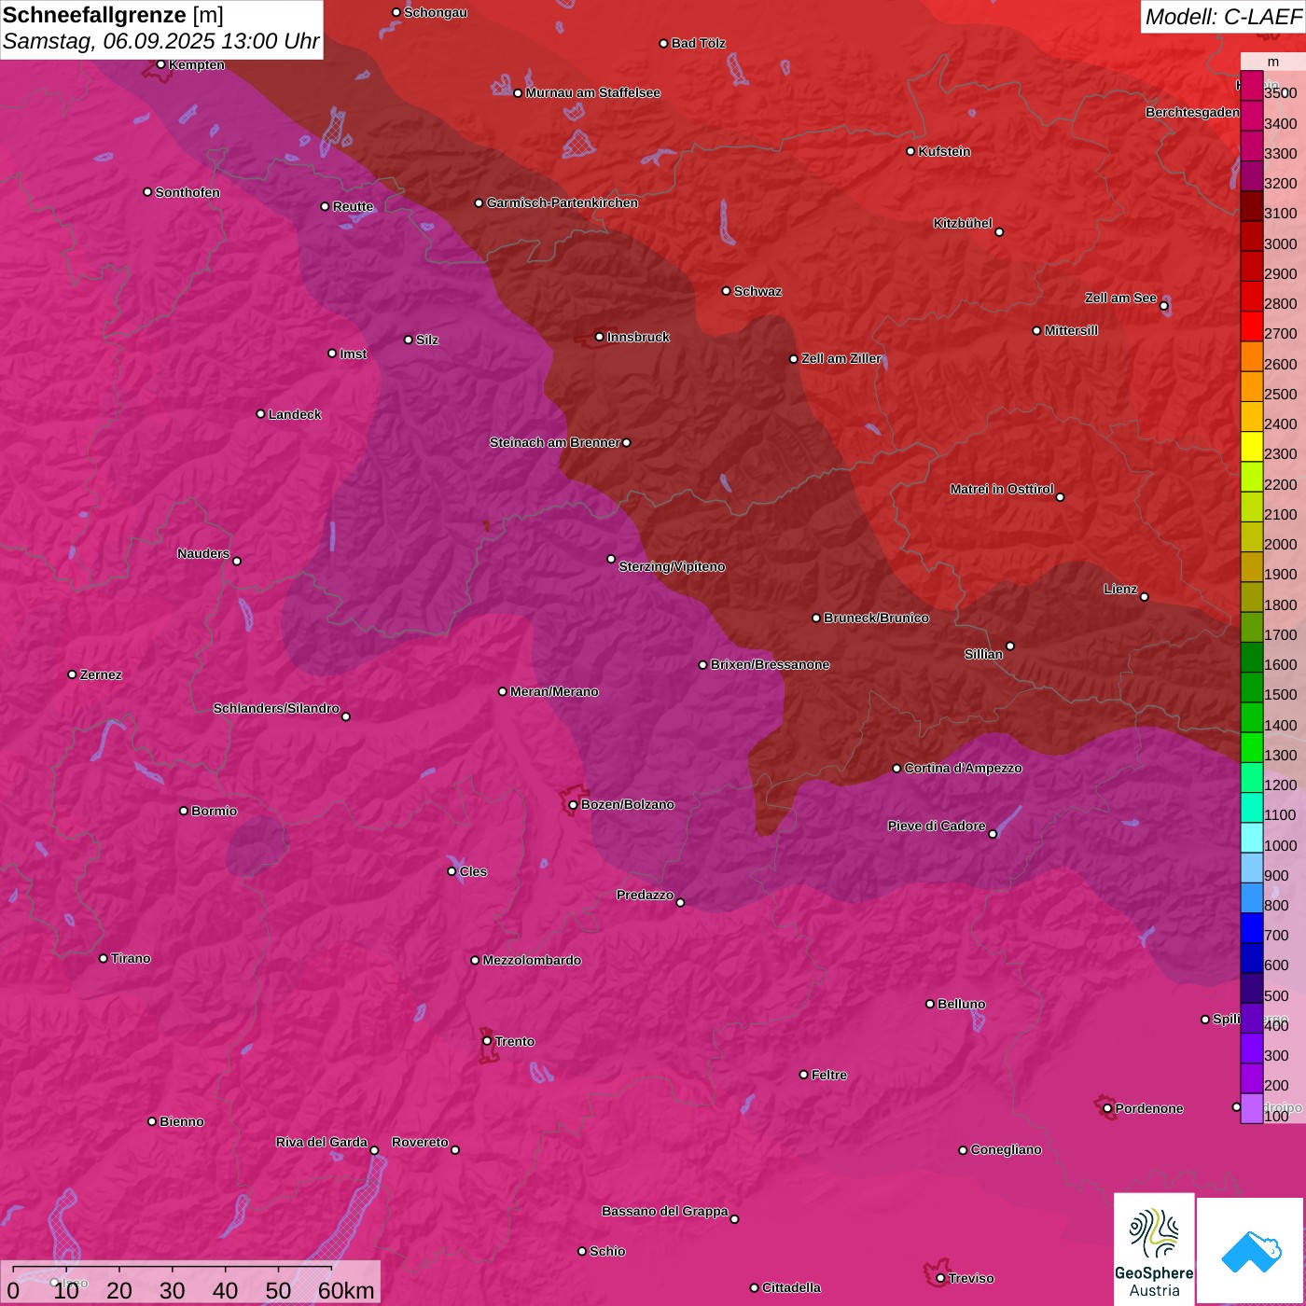Click the Sonthofen label
Screen dimensions: 1306x1306
tap(188, 192)
